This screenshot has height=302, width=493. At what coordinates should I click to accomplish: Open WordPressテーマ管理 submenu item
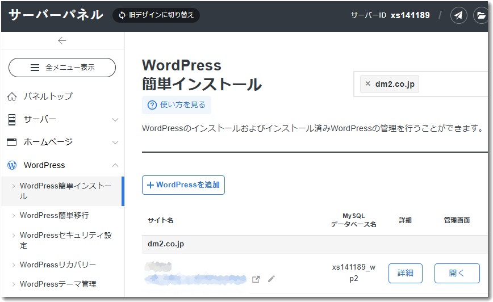(x=58, y=284)
